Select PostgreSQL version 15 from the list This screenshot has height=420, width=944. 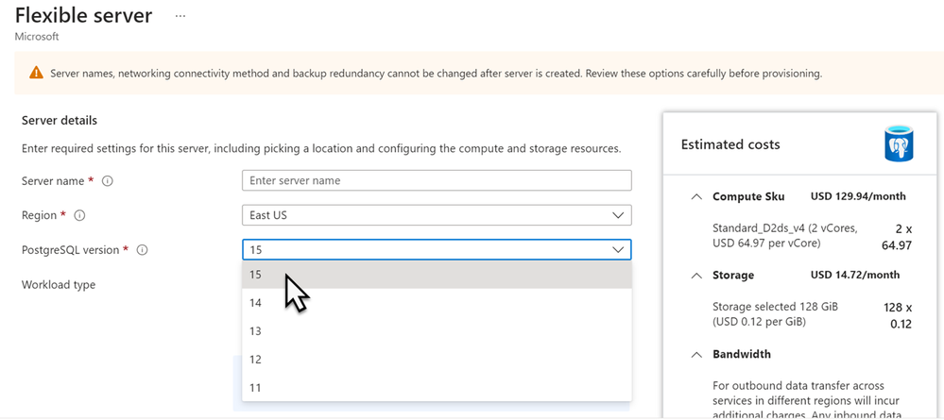pos(436,275)
